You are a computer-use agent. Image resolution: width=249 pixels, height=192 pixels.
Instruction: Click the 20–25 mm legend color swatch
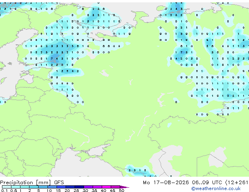click(70, 187)
